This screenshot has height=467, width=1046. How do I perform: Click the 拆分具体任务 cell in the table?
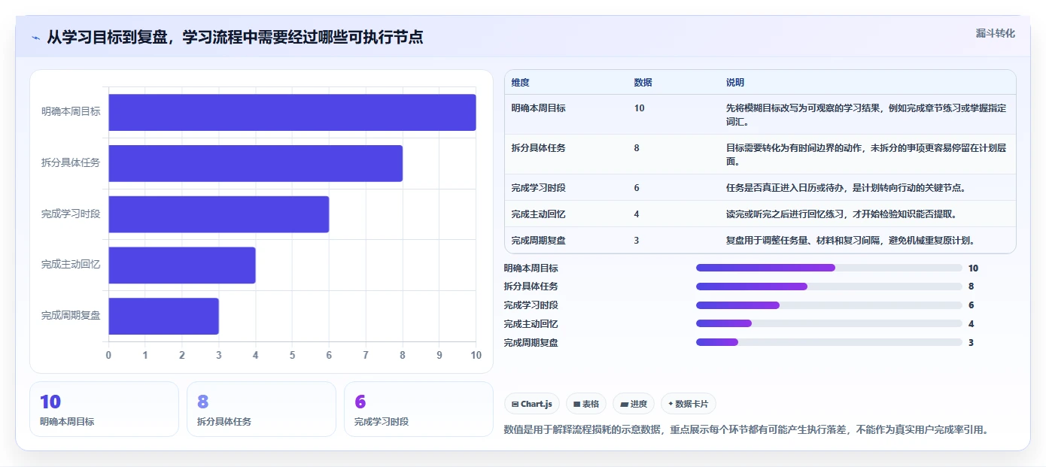(538, 148)
